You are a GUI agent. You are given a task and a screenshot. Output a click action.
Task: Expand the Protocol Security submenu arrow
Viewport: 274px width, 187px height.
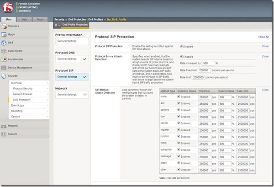tap(47, 88)
